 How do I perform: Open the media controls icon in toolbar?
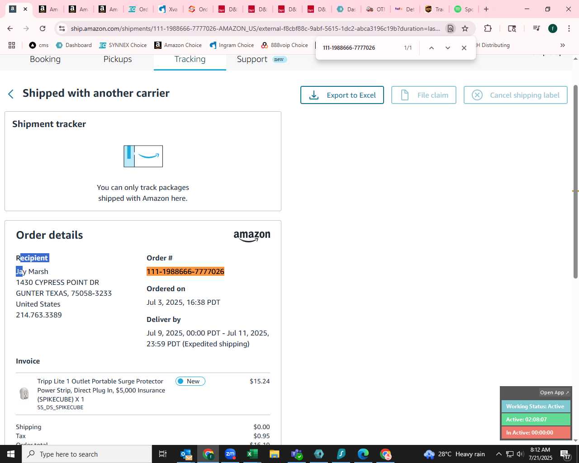536,28
